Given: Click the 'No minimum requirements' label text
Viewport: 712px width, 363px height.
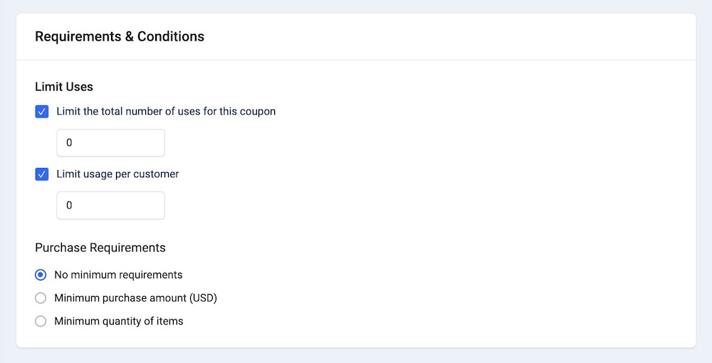Looking at the screenshot, I should coord(118,275).
